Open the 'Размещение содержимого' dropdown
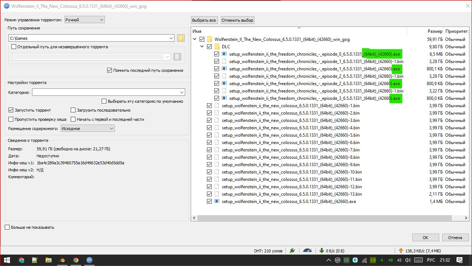 tap(88, 129)
